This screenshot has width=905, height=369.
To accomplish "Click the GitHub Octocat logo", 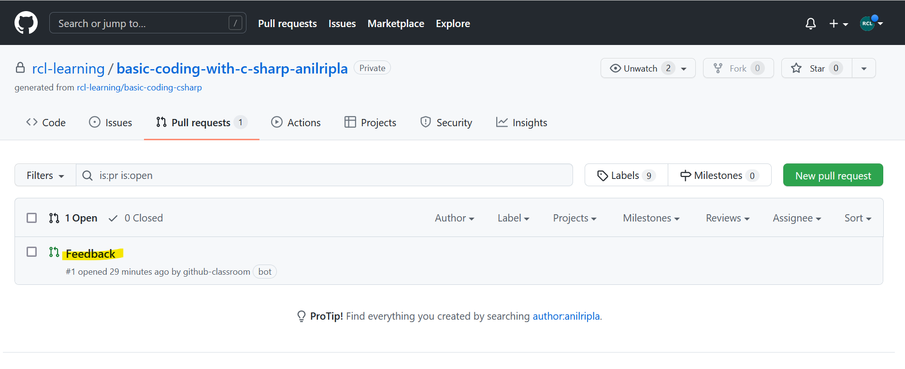I will tap(26, 23).
